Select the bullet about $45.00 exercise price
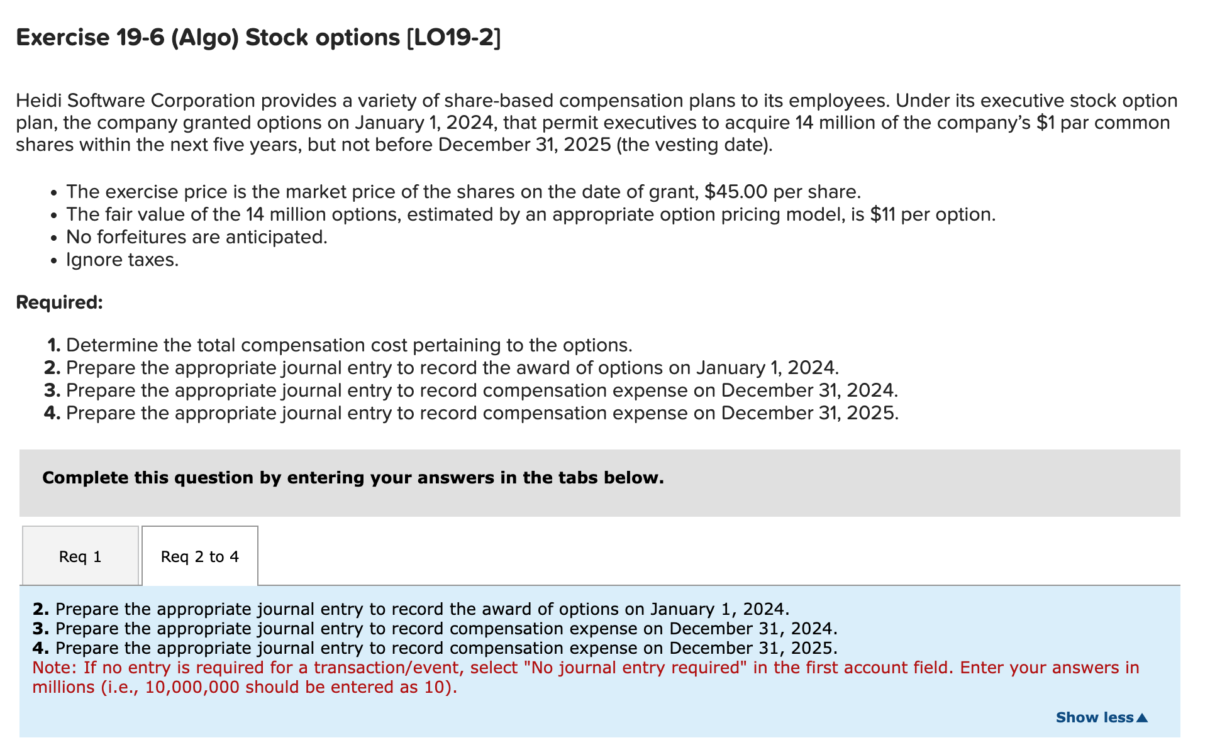1210x750 pixels. (x=463, y=192)
